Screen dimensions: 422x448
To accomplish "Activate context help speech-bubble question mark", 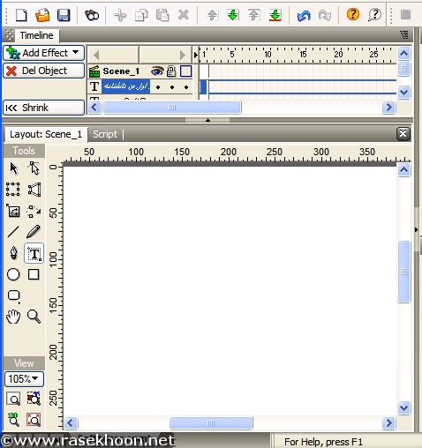I will tap(374, 14).
